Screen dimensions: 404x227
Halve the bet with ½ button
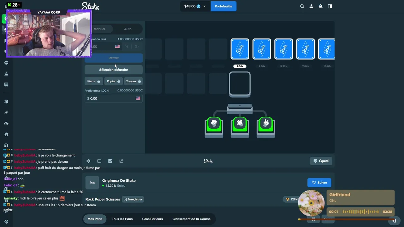tap(127, 46)
